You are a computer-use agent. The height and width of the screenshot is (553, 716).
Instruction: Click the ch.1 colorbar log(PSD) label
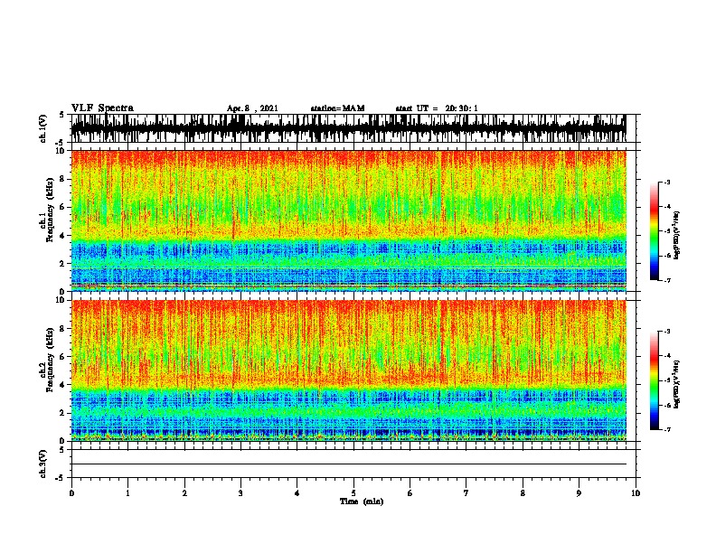click(x=677, y=236)
